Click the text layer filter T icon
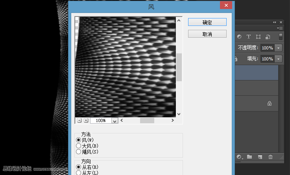 [249, 36]
